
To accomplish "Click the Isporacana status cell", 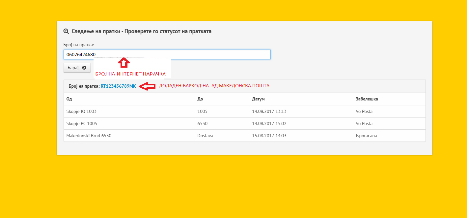I will point(366,136).
